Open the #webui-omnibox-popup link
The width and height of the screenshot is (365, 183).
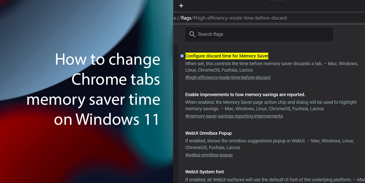pyautogui.click(x=209, y=155)
